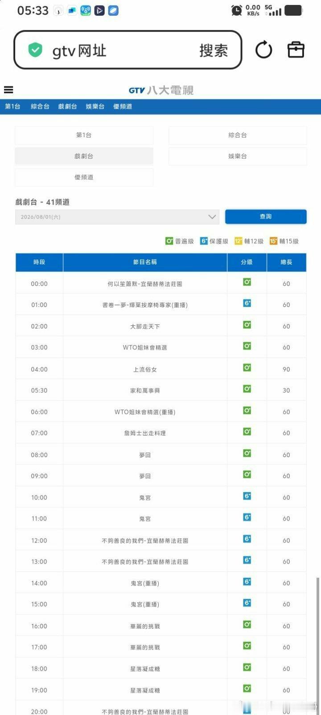Tap the green security shield icon
This screenshot has height=715, width=321.
pos(35,50)
